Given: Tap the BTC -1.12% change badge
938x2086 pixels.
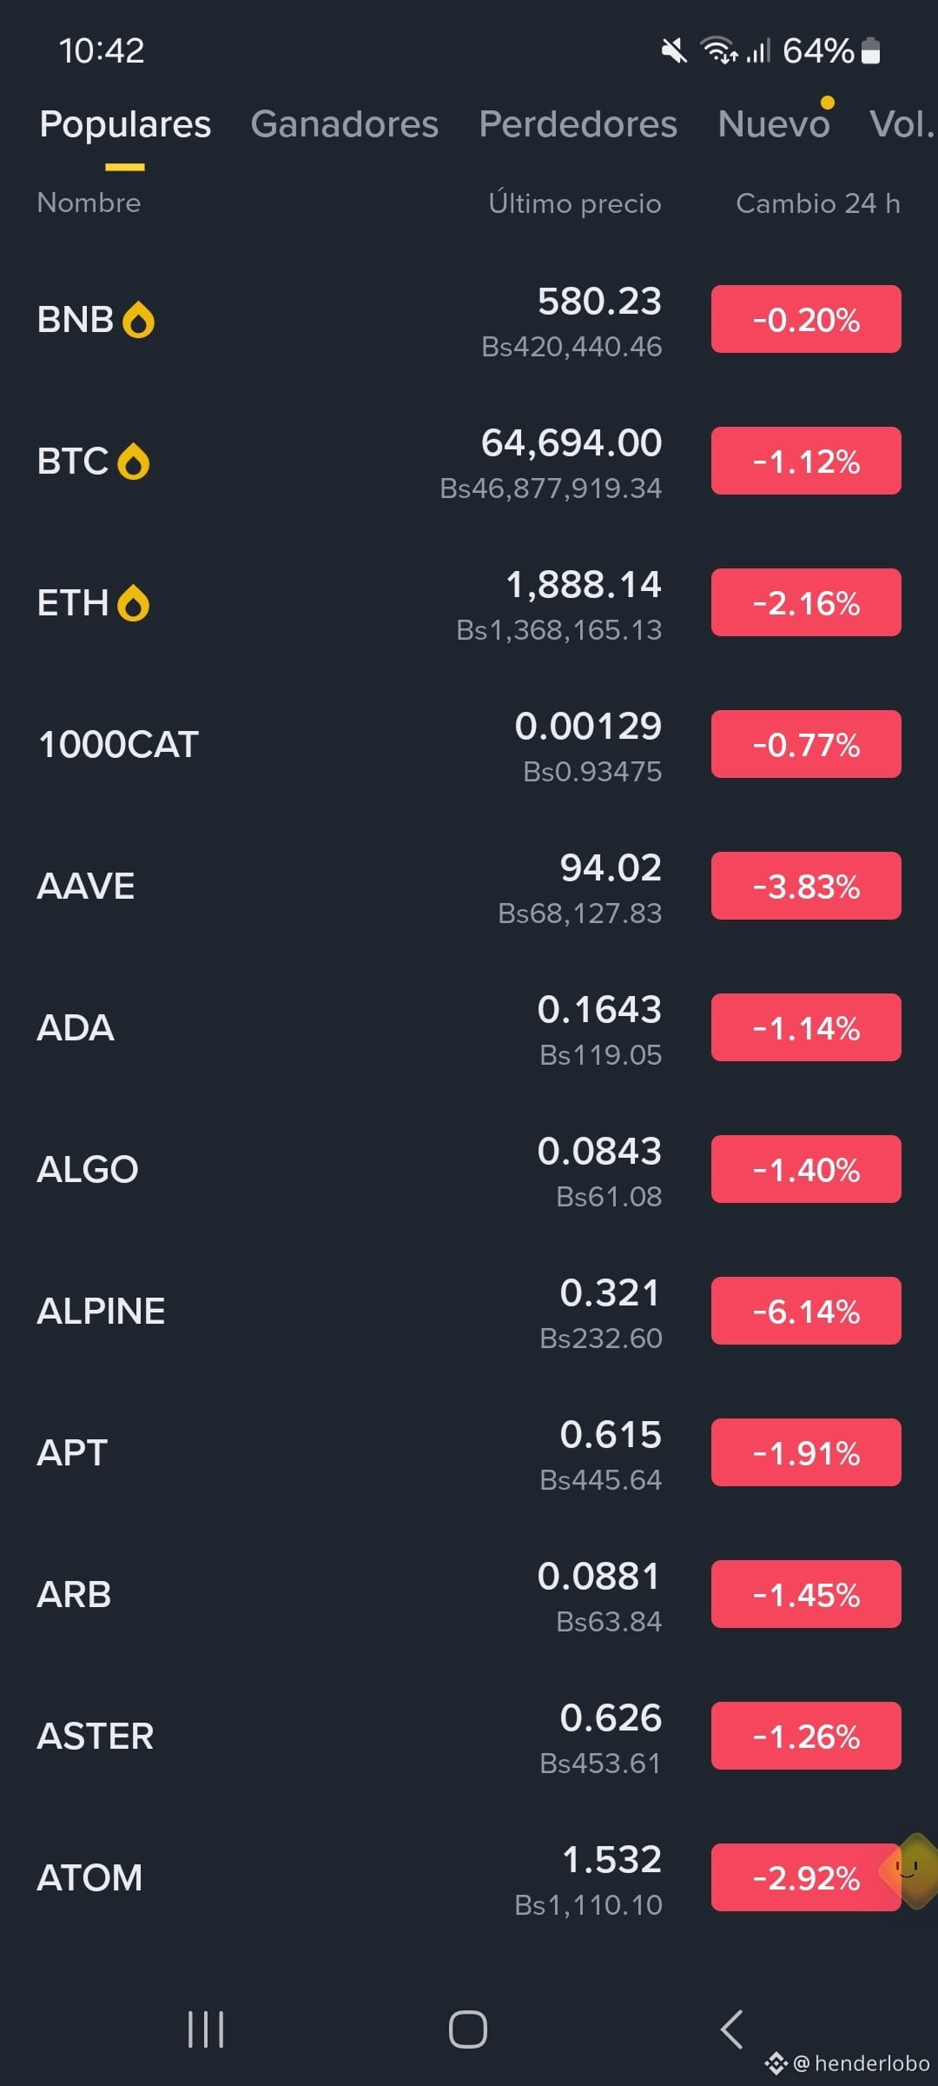Looking at the screenshot, I should coord(806,461).
